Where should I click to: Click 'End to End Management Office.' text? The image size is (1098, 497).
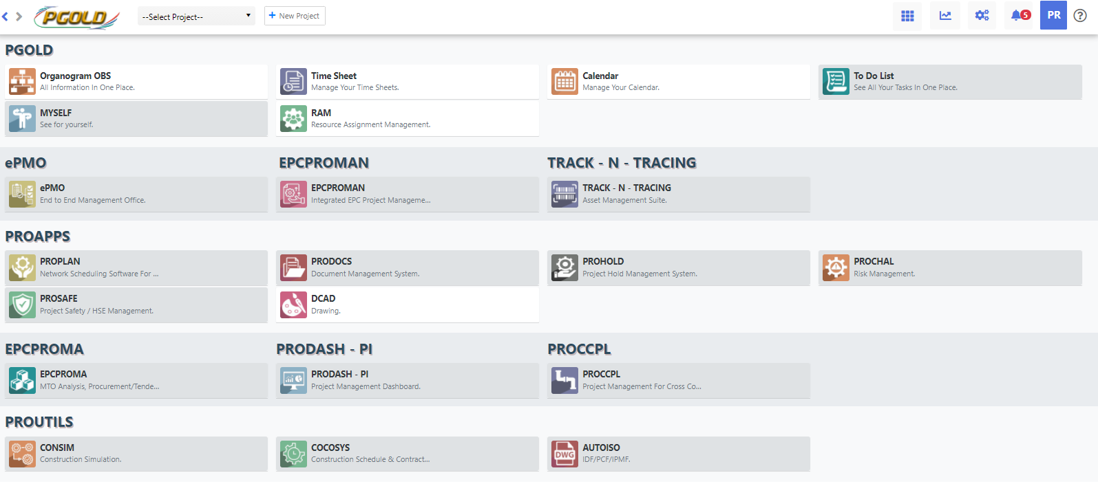click(92, 200)
